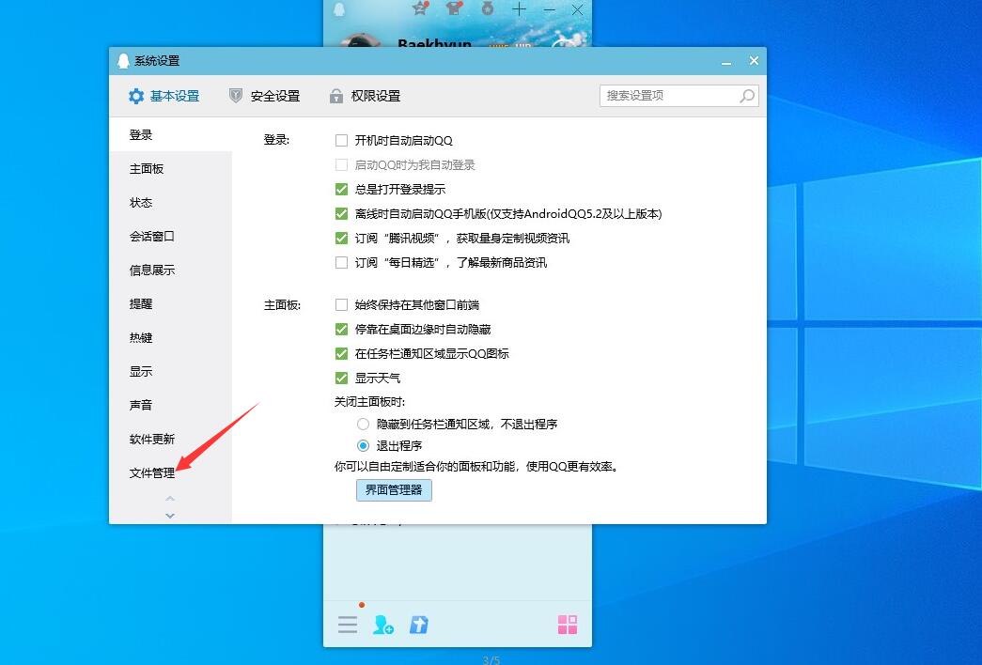Click the gear icon beside 基本设置
The height and width of the screenshot is (665, 982).
coord(136,96)
